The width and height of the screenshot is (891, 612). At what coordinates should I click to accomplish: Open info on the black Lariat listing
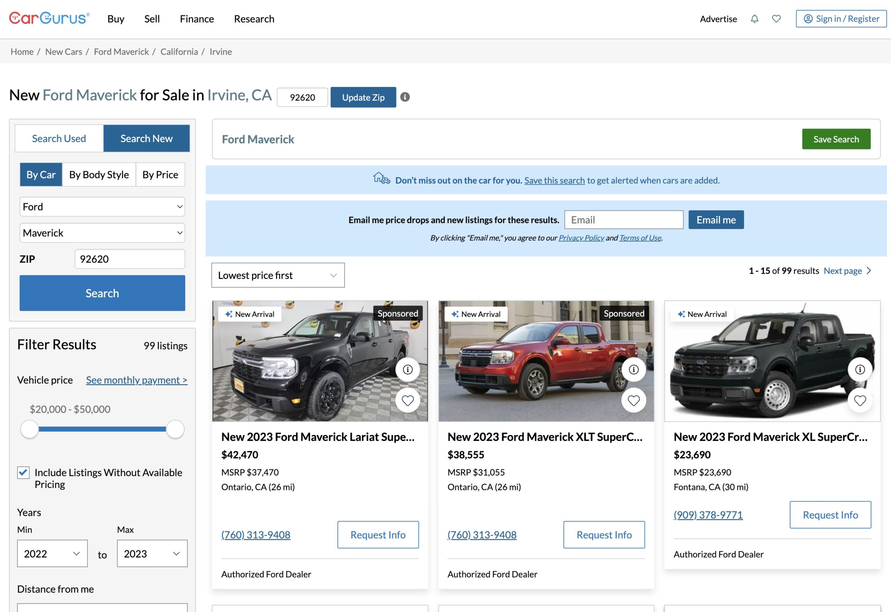[408, 370]
